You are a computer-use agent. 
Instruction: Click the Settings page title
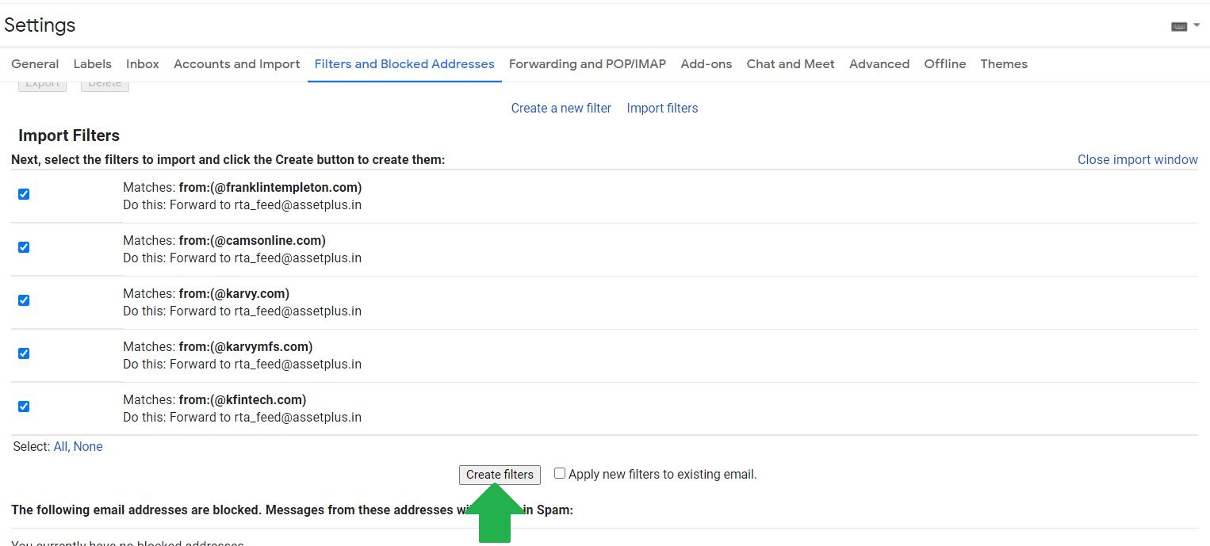[40, 25]
